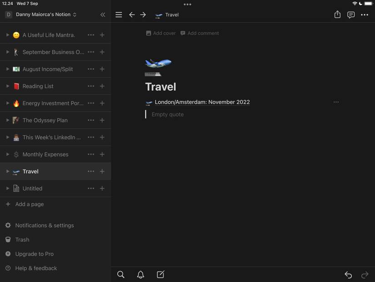Share the Travel page
375x282 pixels.
click(x=337, y=14)
